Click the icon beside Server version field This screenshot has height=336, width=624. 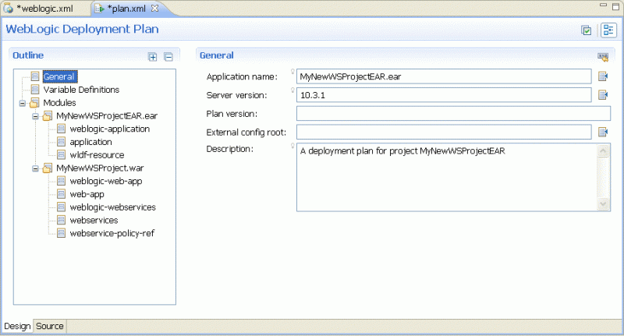pos(603,94)
